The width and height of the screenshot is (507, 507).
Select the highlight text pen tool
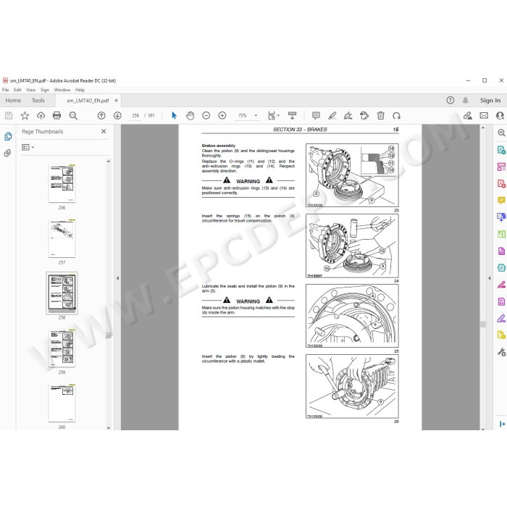[332, 115]
